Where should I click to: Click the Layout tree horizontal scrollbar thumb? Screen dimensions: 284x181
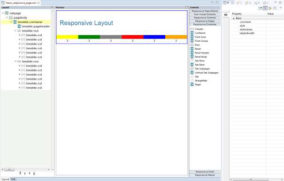click(9, 170)
